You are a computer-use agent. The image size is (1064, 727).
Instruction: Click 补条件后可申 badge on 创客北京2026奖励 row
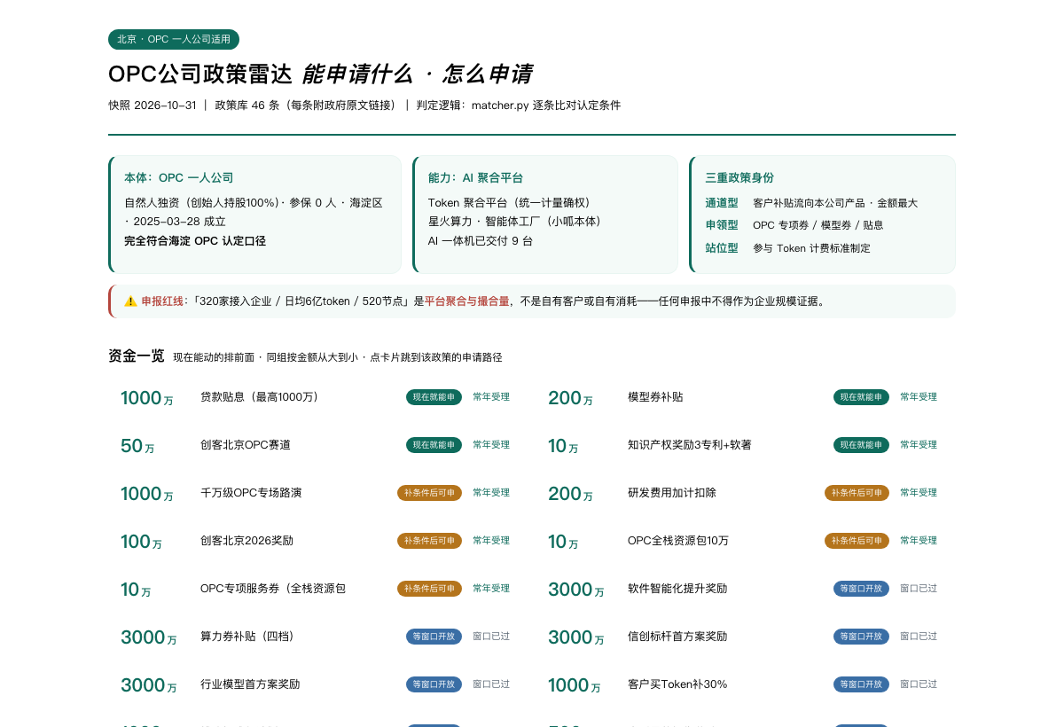pyautogui.click(x=429, y=541)
